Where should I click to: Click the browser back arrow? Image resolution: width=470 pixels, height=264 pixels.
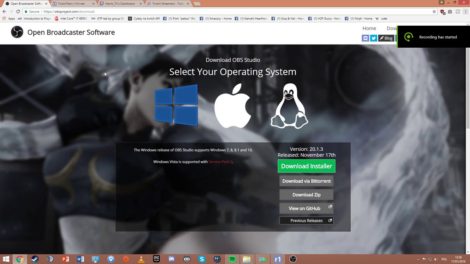4,11
